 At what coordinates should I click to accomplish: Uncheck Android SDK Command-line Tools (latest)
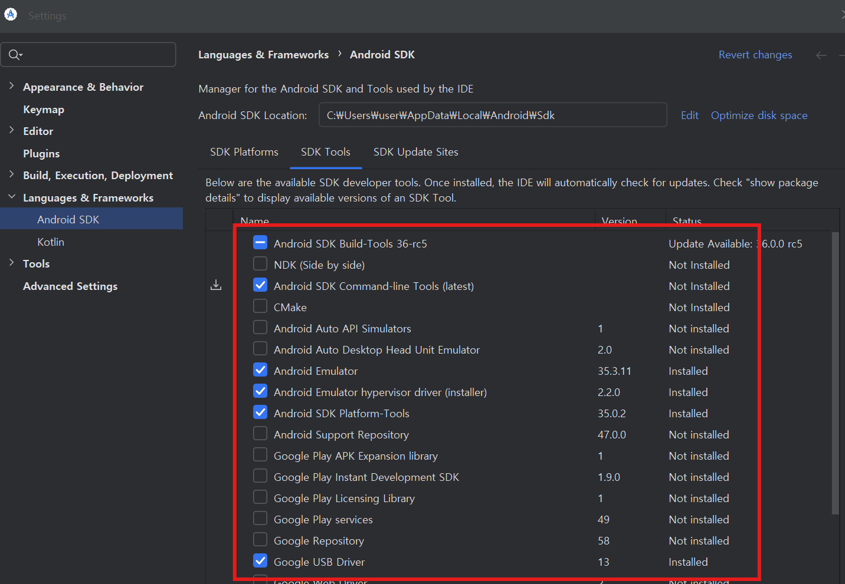[x=260, y=285]
